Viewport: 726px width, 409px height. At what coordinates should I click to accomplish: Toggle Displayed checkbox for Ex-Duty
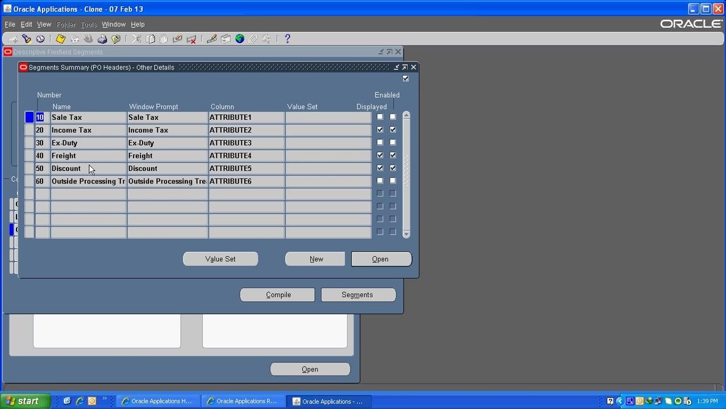pos(380,143)
